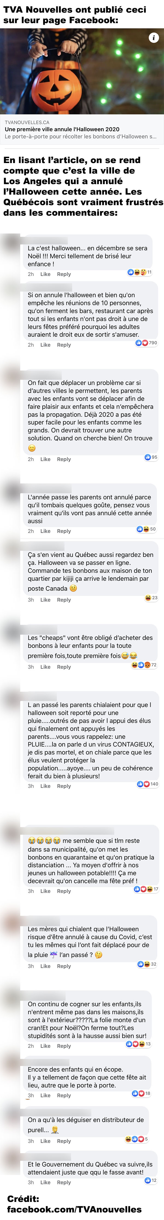The height and width of the screenshot is (1220, 164).
Task: Reply to the comment about bars and restaurants
Action: click(x=64, y=345)
